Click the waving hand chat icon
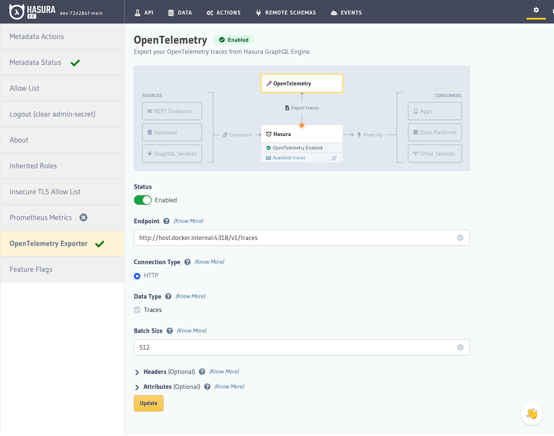Viewport: 554px width, 436px height. (x=532, y=413)
